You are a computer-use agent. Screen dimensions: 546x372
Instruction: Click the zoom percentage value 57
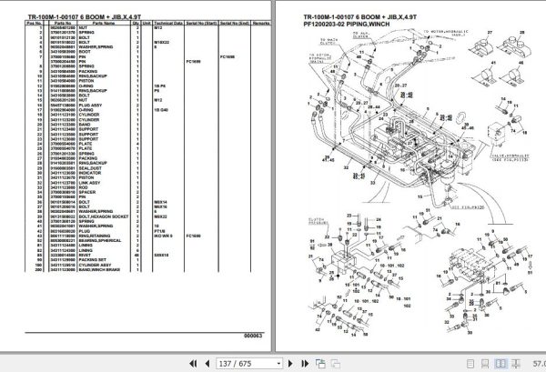coord(539,364)
